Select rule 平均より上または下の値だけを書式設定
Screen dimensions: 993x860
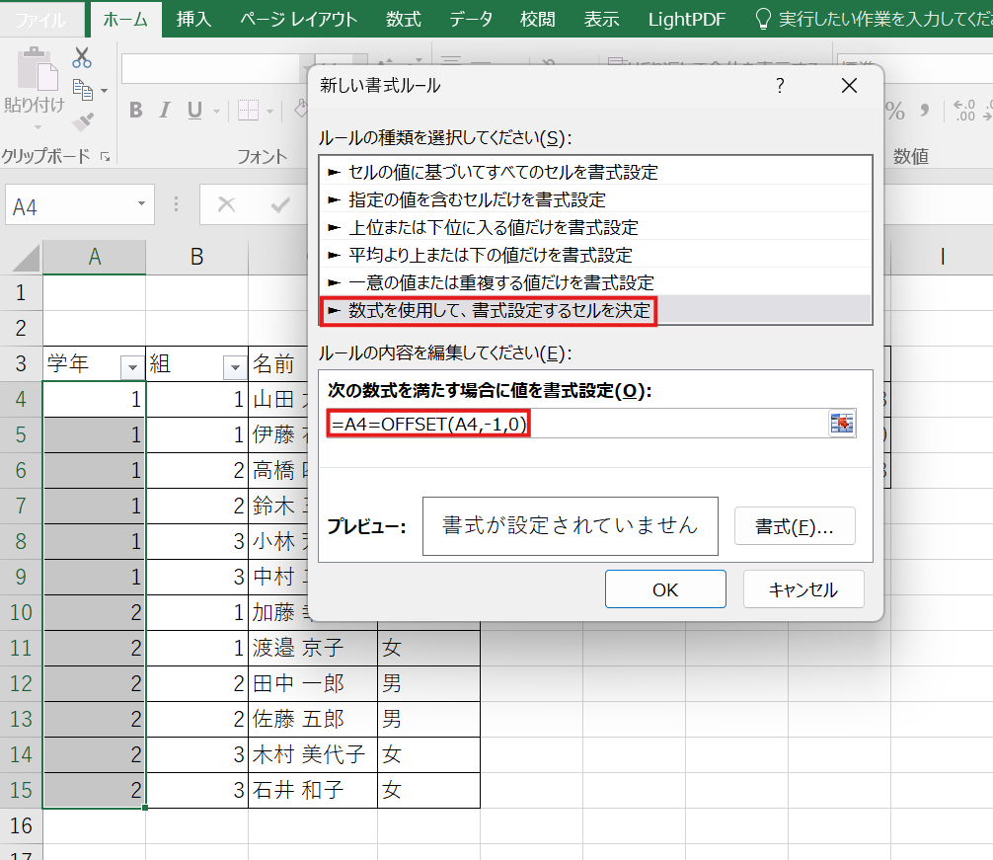click(x=595, y=255)
